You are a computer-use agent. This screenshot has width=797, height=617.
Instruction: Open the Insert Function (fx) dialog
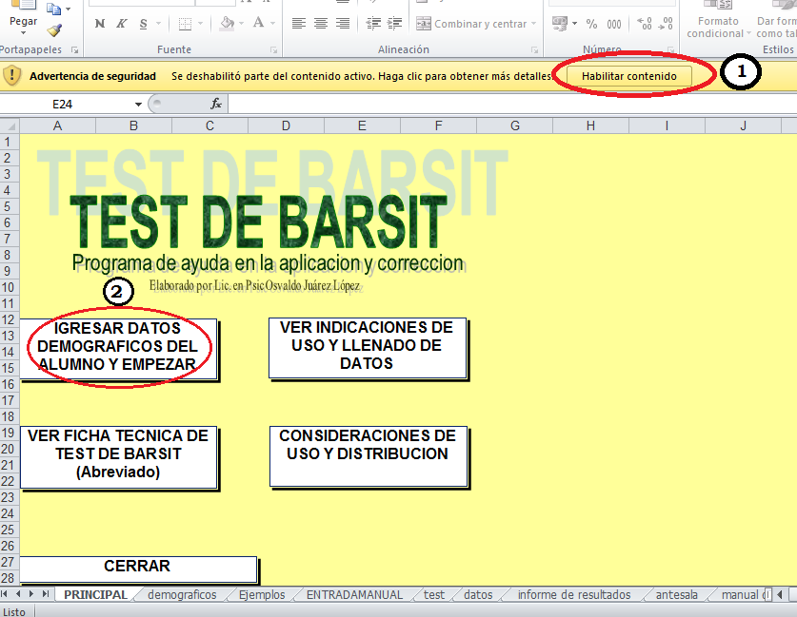pyautogui.click(x=214, y=105)
